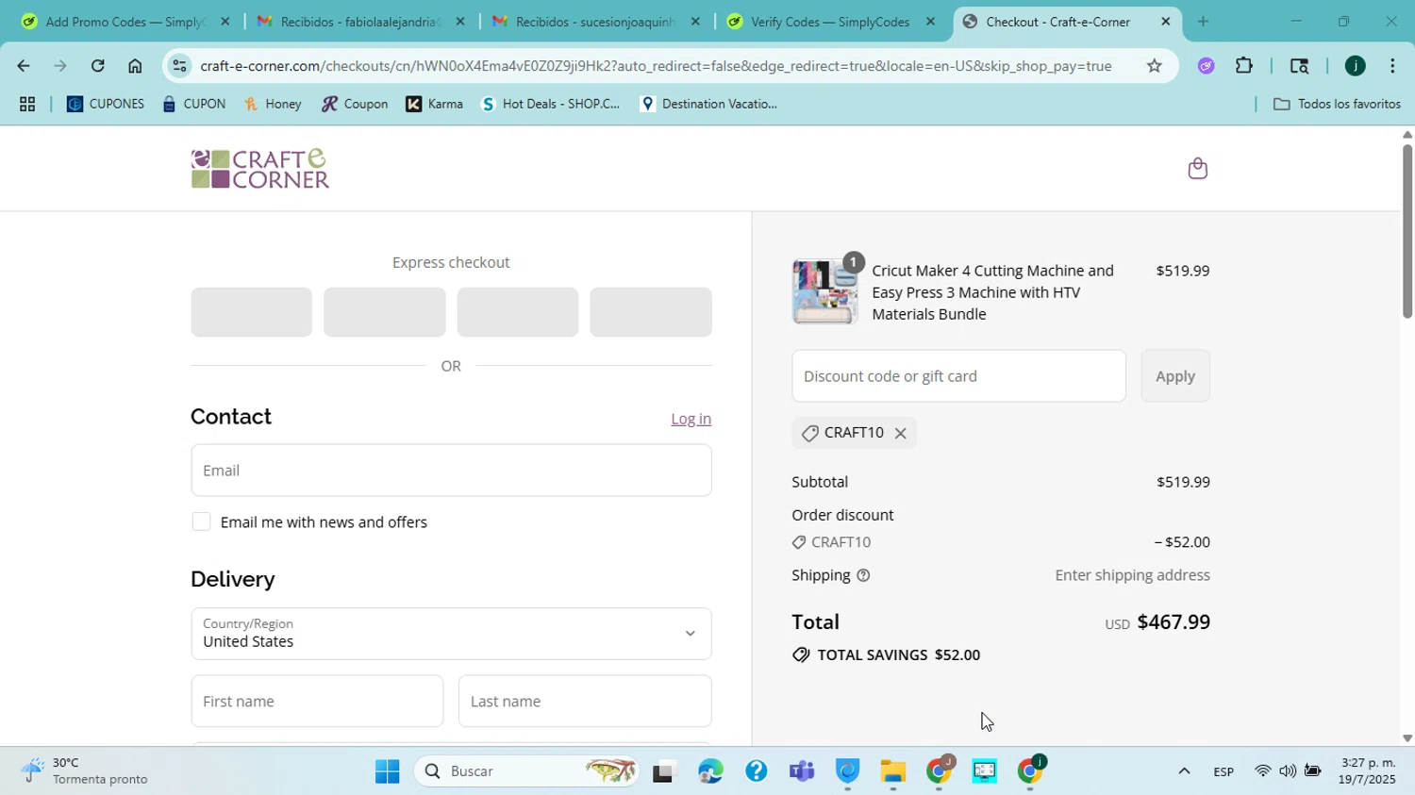Open the CUPONES bookmark
This screenshot has width=1415, height=795.
point(106,105)
